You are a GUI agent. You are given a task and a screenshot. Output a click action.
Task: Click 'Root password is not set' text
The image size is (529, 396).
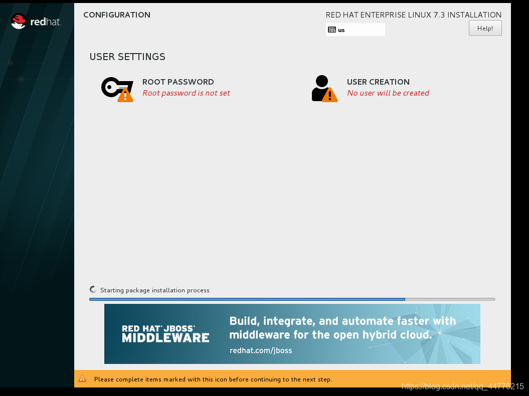tap(186, 93)
